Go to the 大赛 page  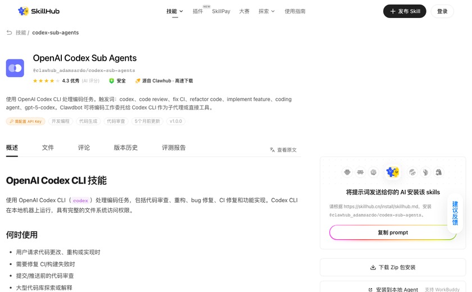click(244, 11)
